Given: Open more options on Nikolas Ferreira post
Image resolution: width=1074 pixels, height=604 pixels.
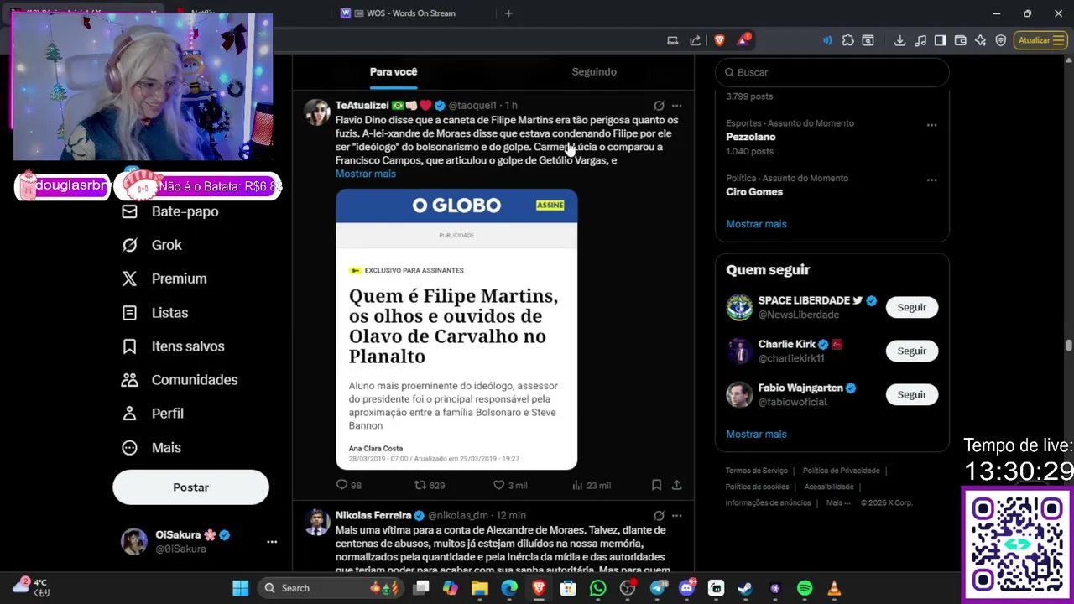Looking at the screenshot, I should 677,516.
